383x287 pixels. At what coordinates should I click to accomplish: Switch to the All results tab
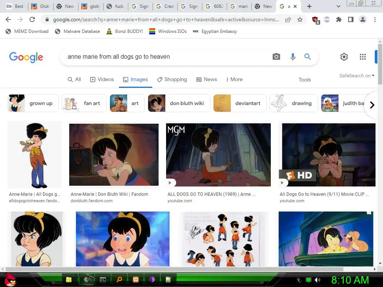coord(74,79)
